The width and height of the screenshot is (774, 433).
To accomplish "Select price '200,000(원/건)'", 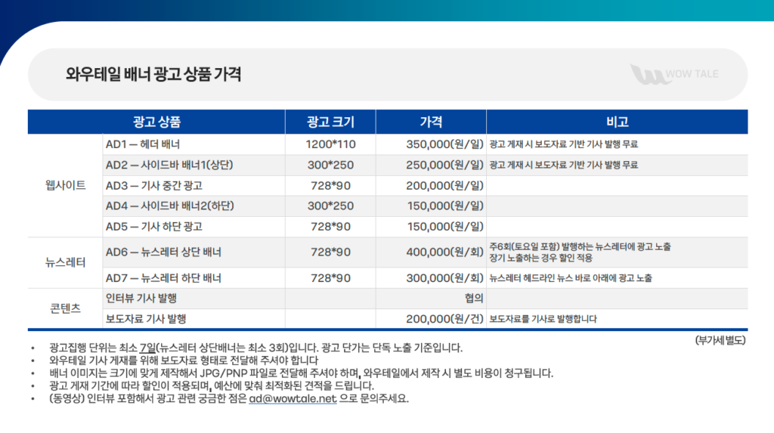I will point(444,319).
